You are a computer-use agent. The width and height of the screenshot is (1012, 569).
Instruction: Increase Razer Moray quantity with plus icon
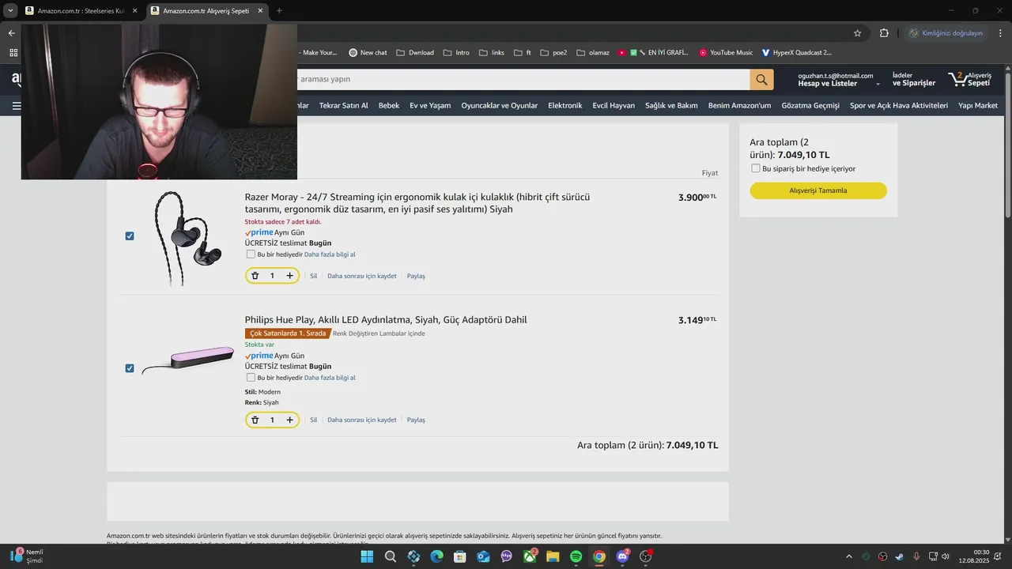coord(289,276)
